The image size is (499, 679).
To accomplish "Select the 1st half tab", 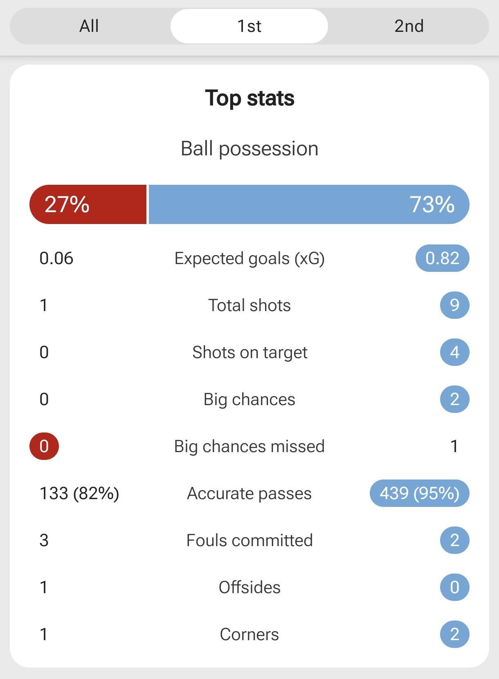I will point(249,26).
